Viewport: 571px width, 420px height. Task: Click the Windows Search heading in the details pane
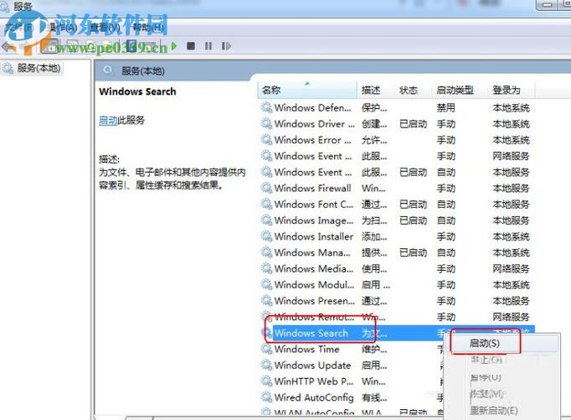click(137, 91)
